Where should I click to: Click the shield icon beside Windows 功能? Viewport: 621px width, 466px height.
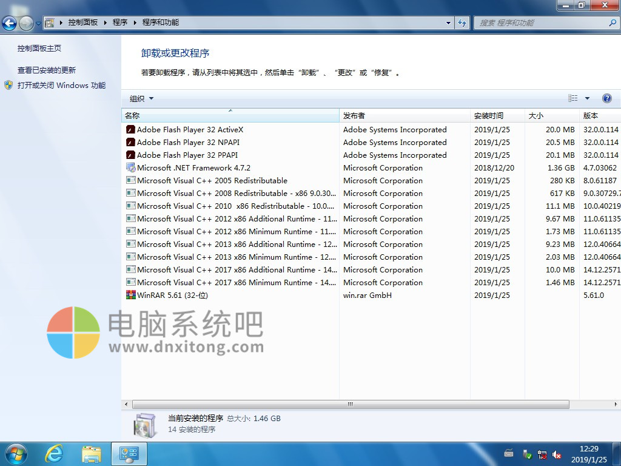point(8,85)
